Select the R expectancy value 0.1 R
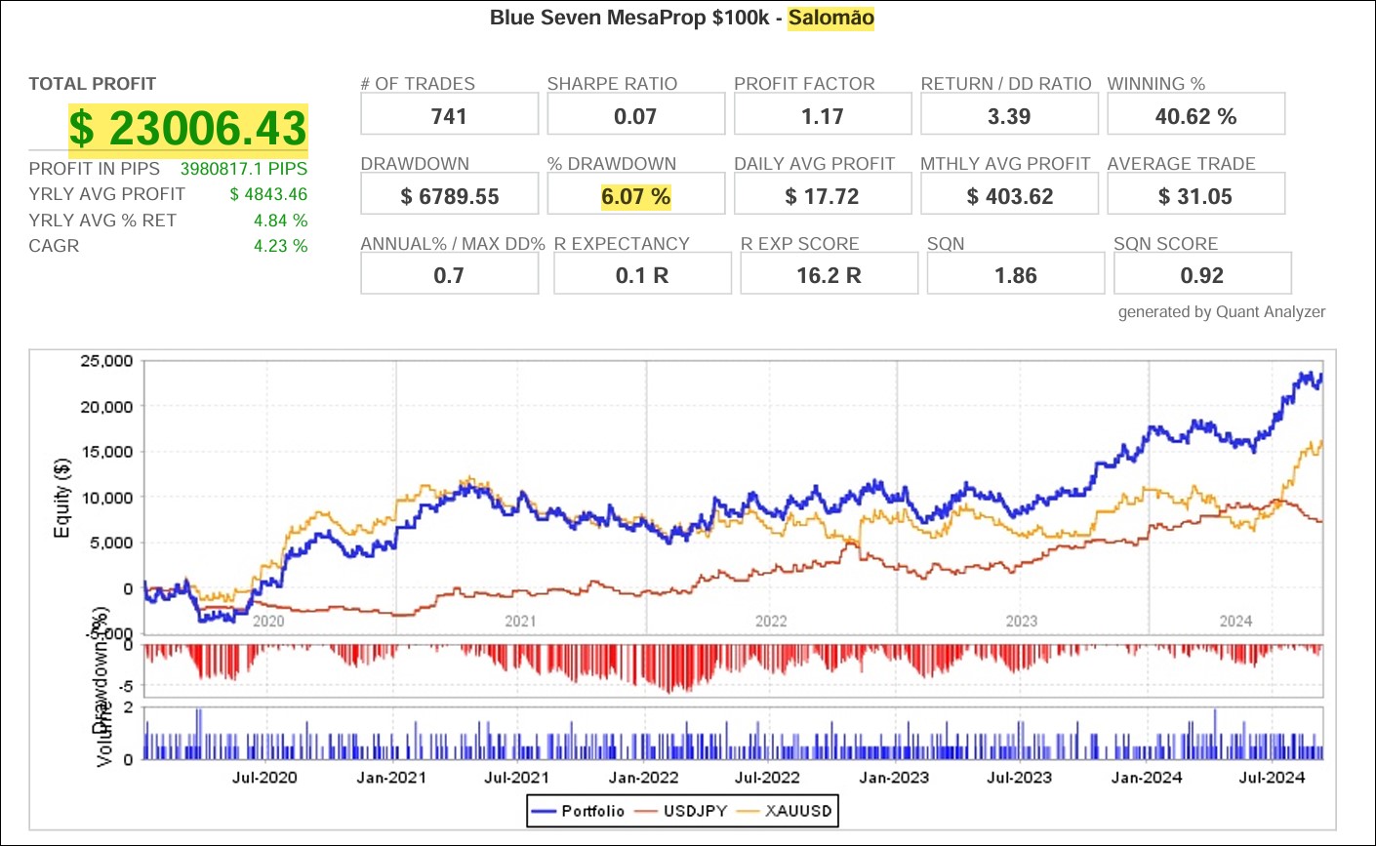Viewport: 1376px width, 846px height. pyautogui.click(x=642, y=275)
